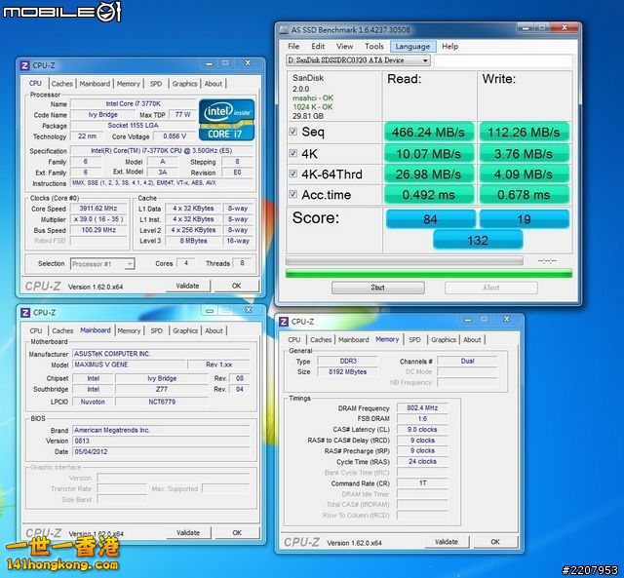This screenshot has height=578, width=624.
Task: Switch to Caches tab in Processor window
Action: [62, 84]
